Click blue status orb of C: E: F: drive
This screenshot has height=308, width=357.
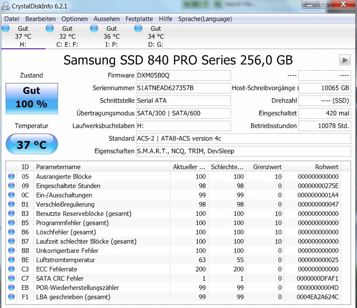coord(50,29)
